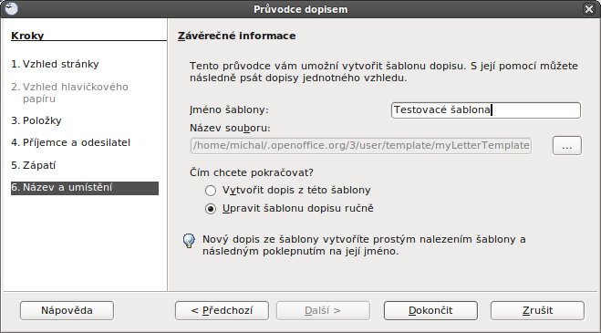The width and height of the screenshot is (601, 333).
Task: Jump to step 4 Příjemce a odesilatel
Action: 70,142
